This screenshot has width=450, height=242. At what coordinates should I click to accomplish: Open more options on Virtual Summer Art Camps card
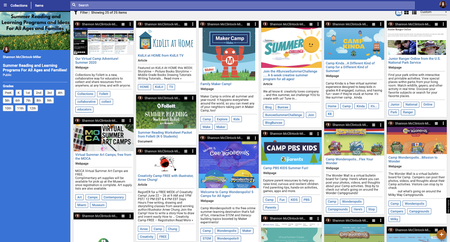click(x=130, y=120)
